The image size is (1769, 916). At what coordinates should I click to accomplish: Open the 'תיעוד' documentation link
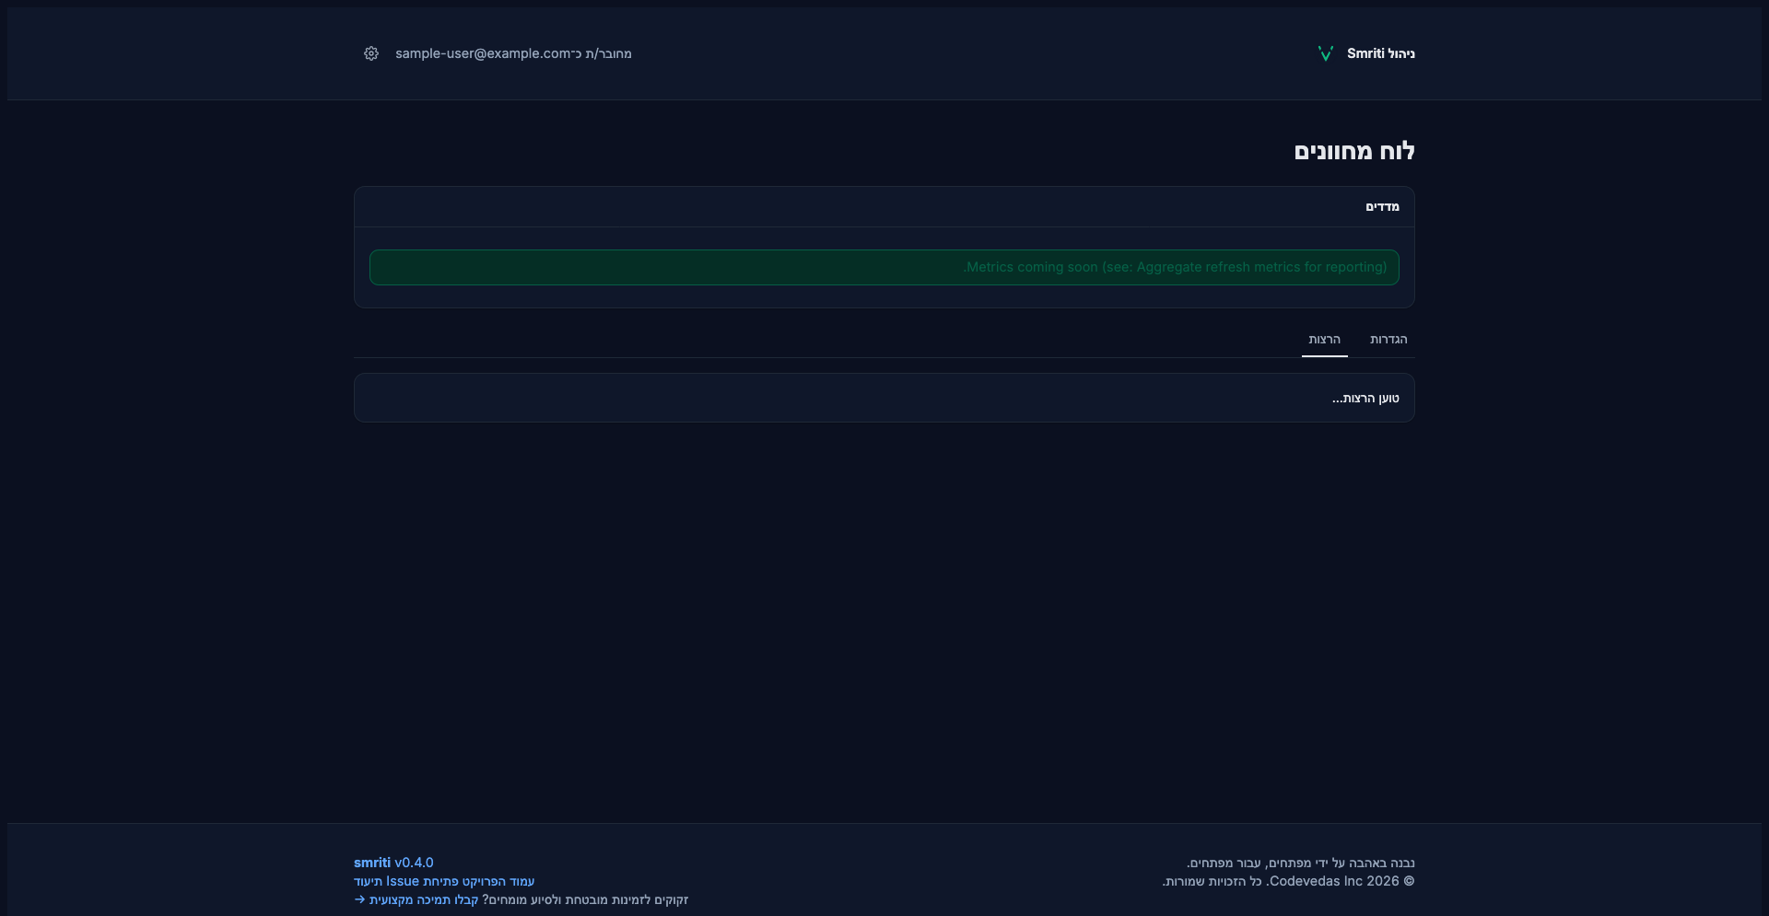368,881
